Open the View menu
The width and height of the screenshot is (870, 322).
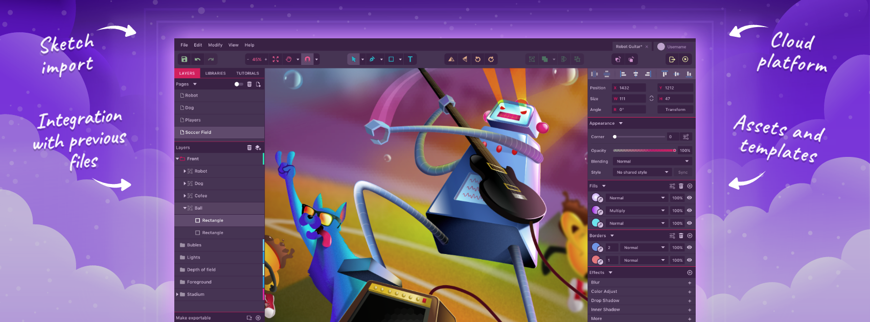pos(234,45)
